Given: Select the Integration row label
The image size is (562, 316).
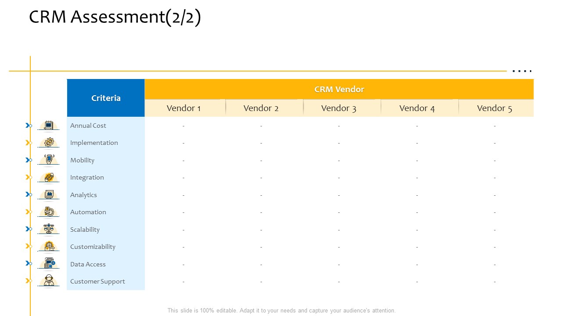Looking at the screenshot, I should (x=87, y=177).
